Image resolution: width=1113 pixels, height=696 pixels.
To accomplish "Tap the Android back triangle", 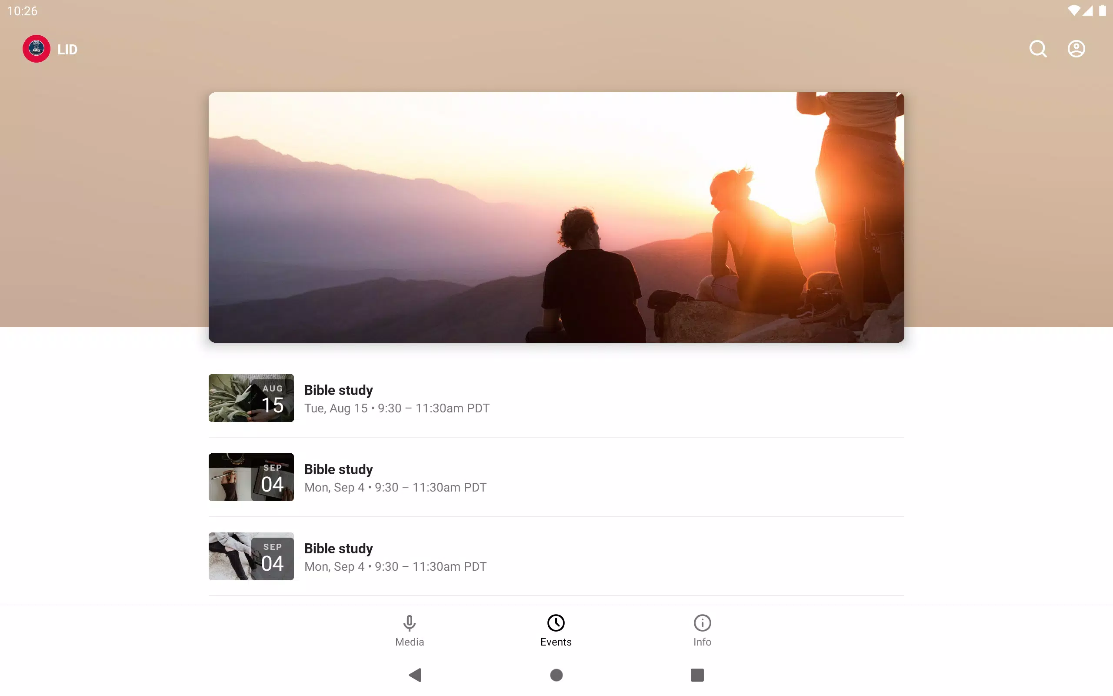I will [x=415, y=675].
